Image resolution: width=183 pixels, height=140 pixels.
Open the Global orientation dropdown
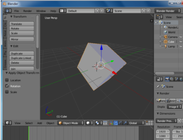click(136, 123)
